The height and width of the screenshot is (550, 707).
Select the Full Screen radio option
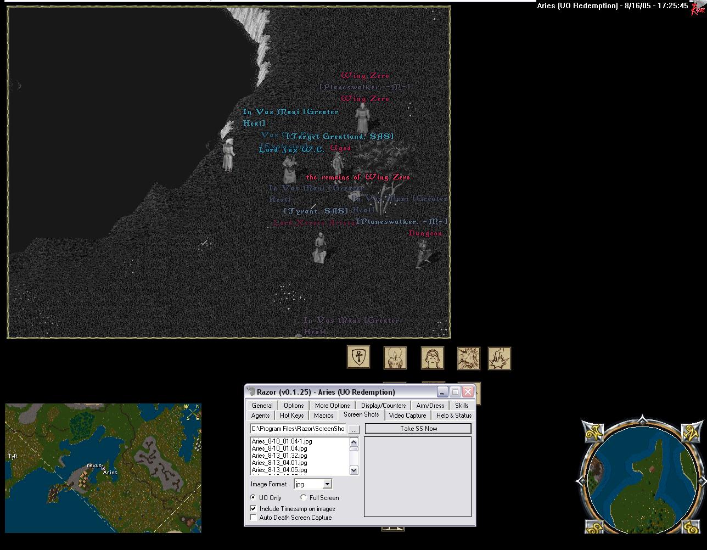click(304, 497)
